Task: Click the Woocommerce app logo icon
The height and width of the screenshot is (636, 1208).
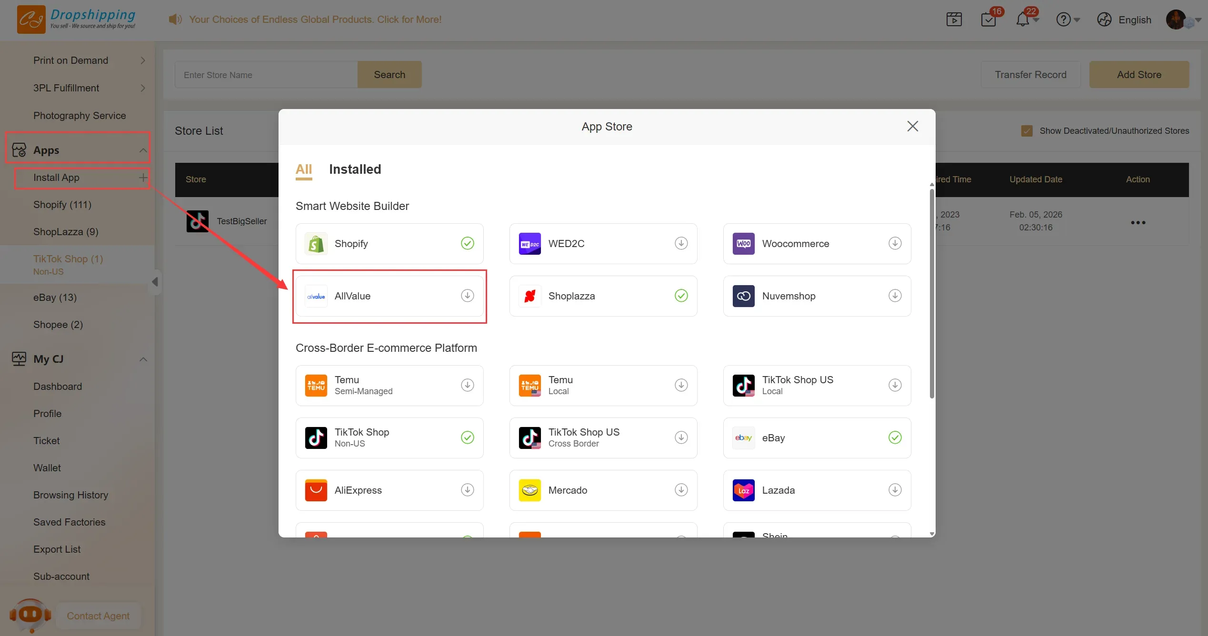Action: pos(743,244)
